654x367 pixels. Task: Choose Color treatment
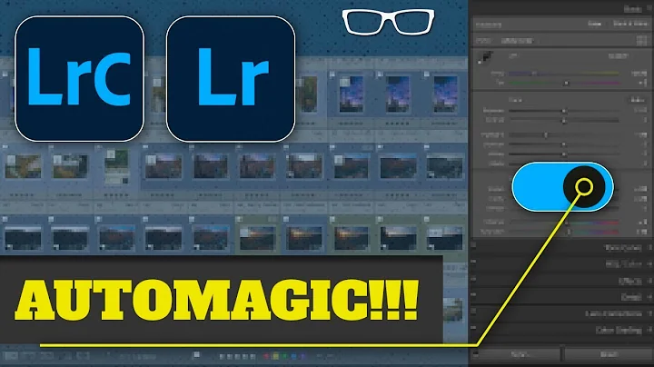point(594,24)
